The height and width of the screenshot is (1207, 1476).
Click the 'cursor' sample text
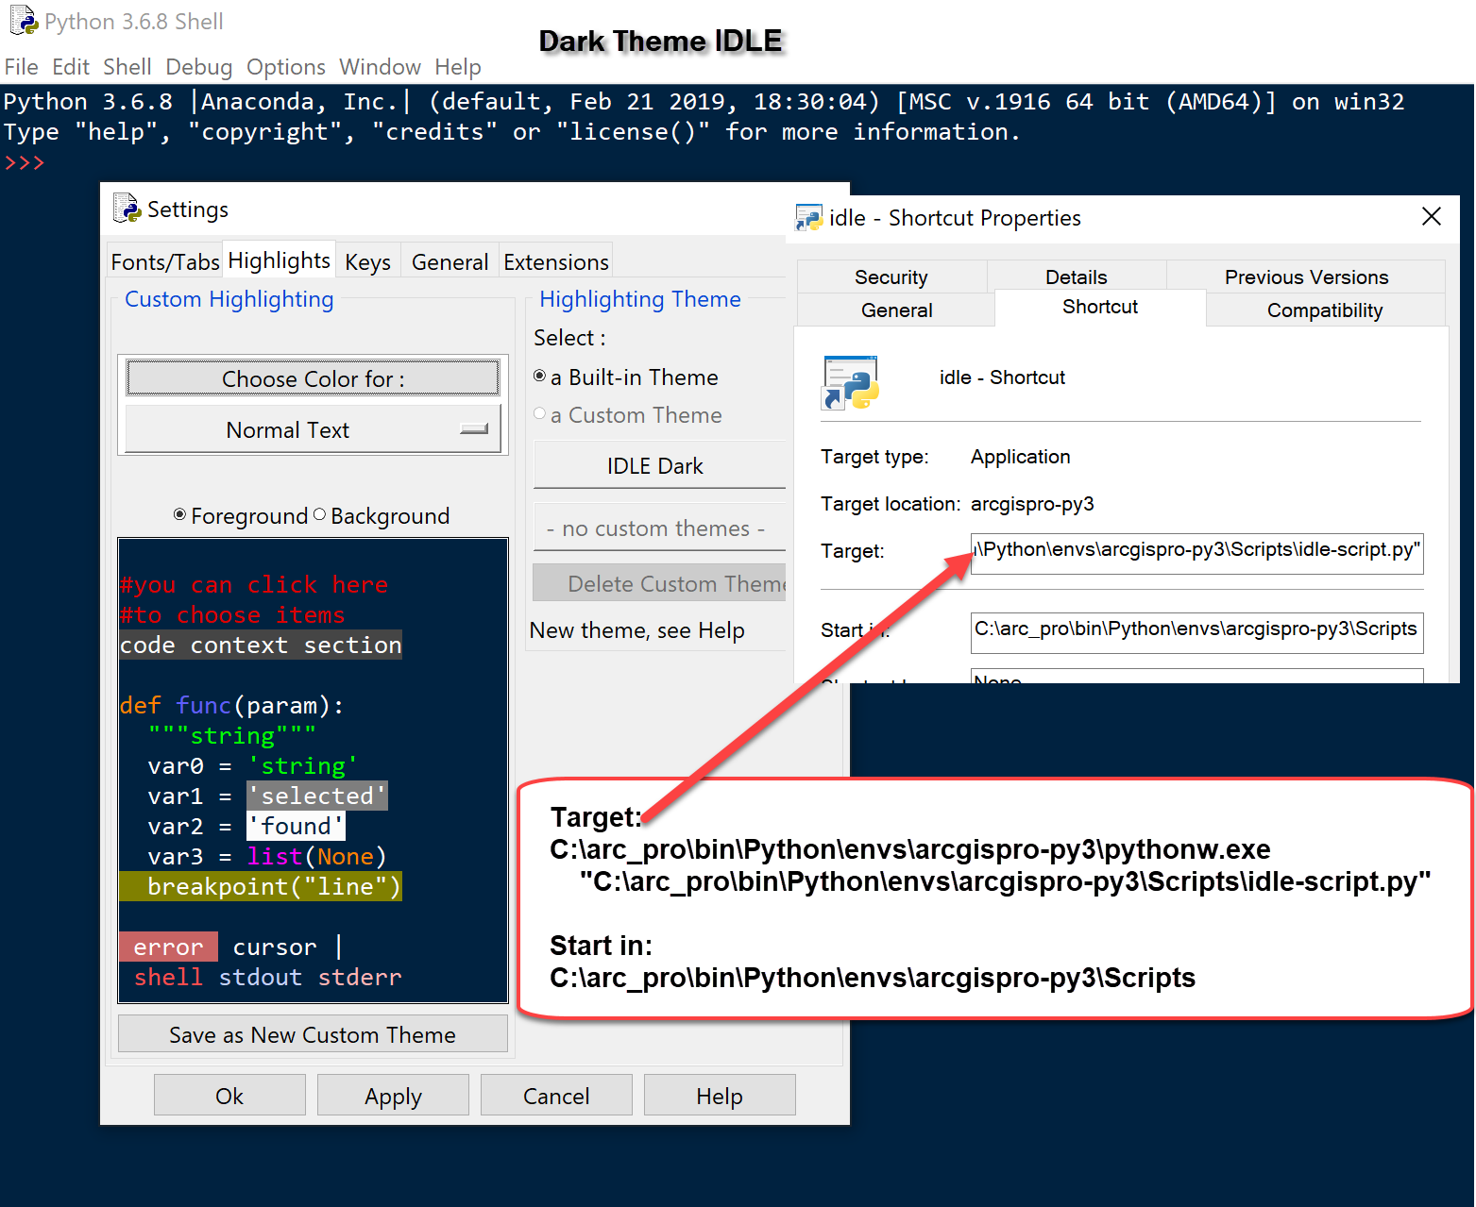[275, 947]
